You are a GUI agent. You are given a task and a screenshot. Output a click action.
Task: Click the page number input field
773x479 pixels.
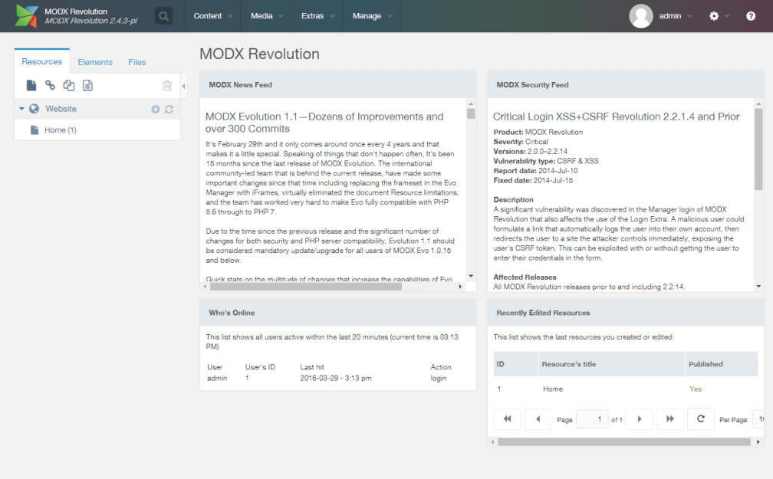[591, 419]
